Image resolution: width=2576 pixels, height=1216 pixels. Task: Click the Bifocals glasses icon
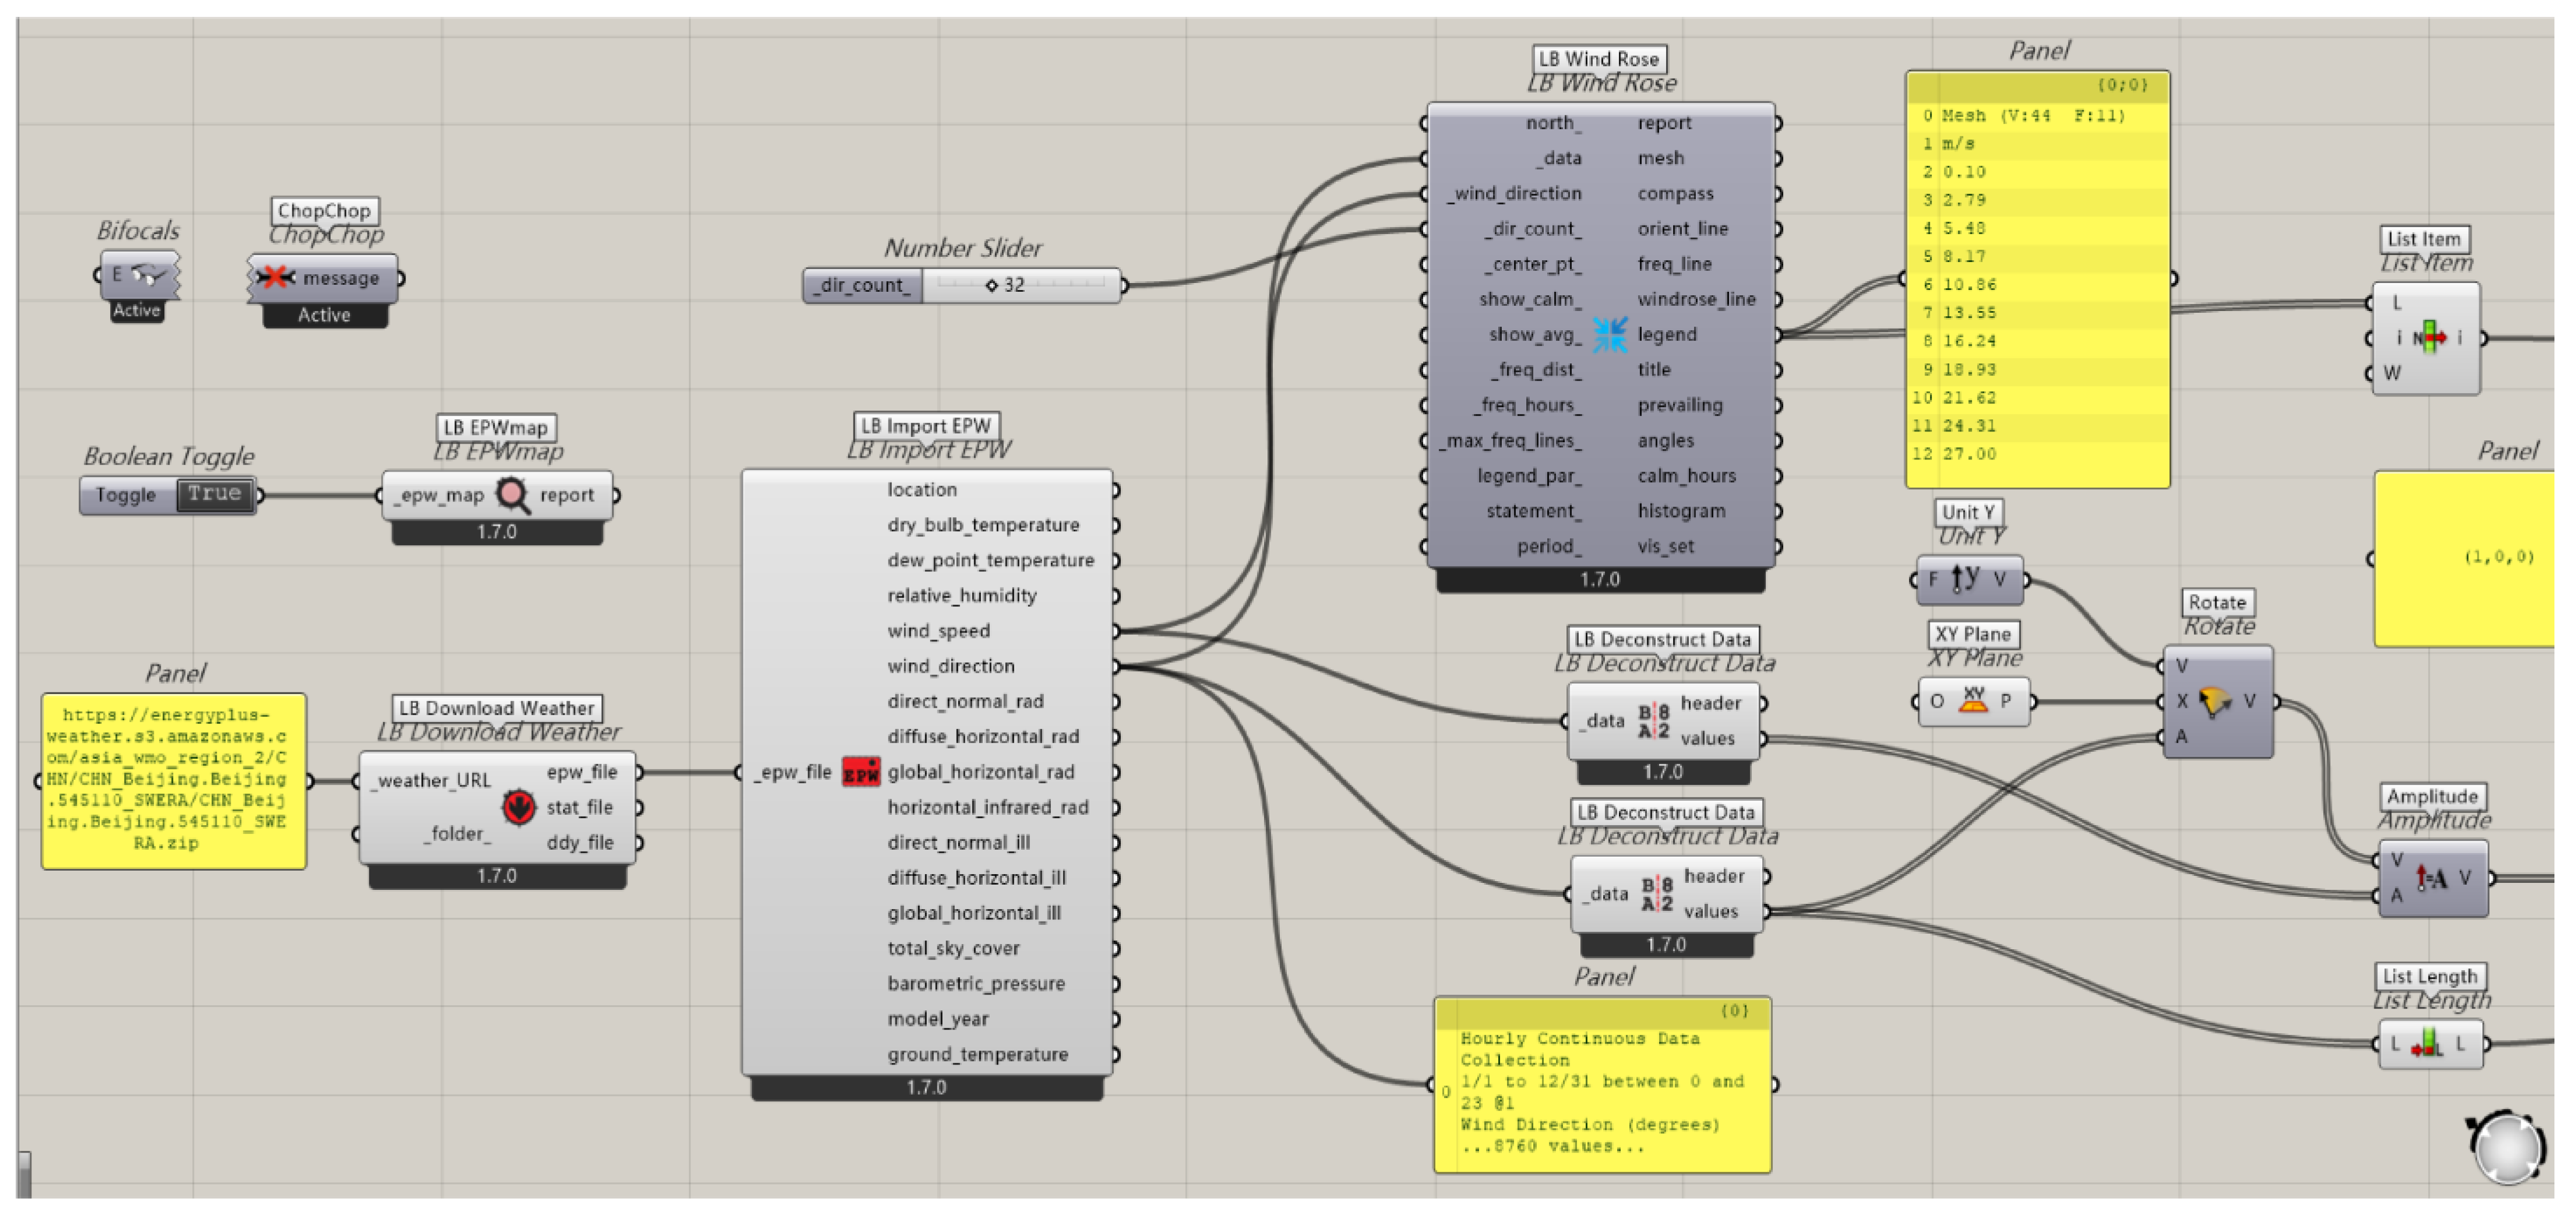point(150,274)
